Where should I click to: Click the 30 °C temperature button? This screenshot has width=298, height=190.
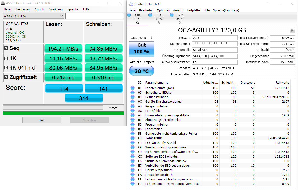coord(142,71)
